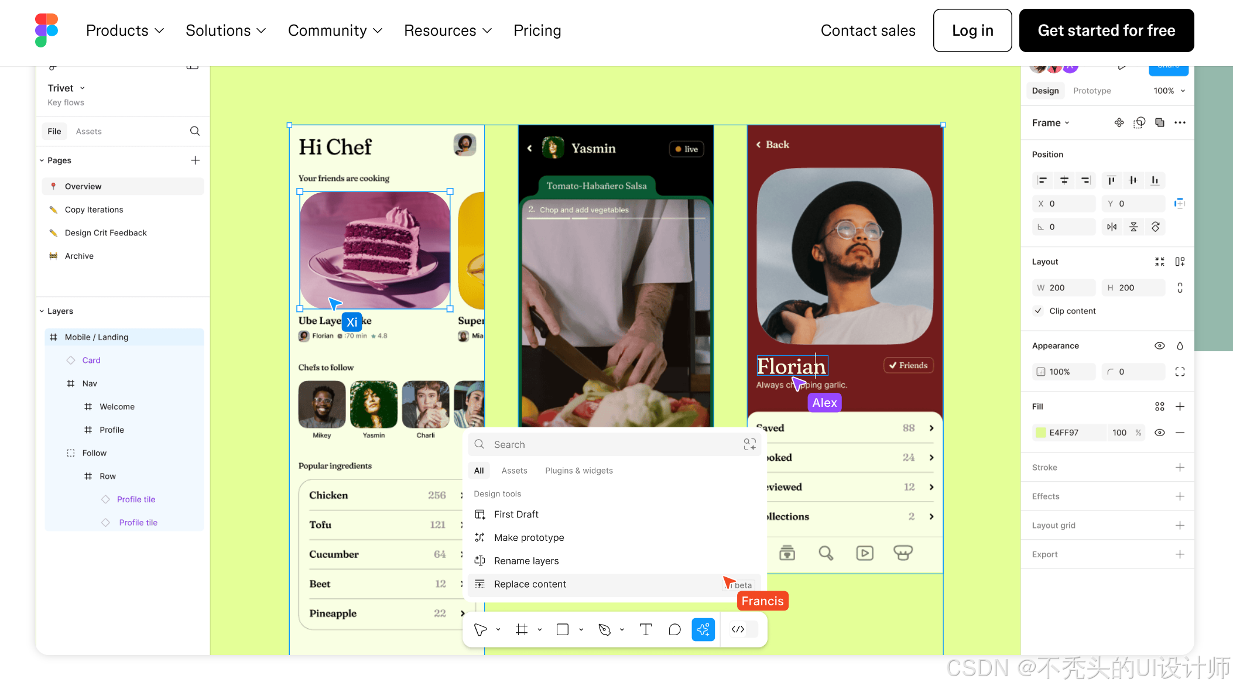This screenshot has height=689, width=1233.
Task: Open the AI actions sparkle tool
Action: 703,629
